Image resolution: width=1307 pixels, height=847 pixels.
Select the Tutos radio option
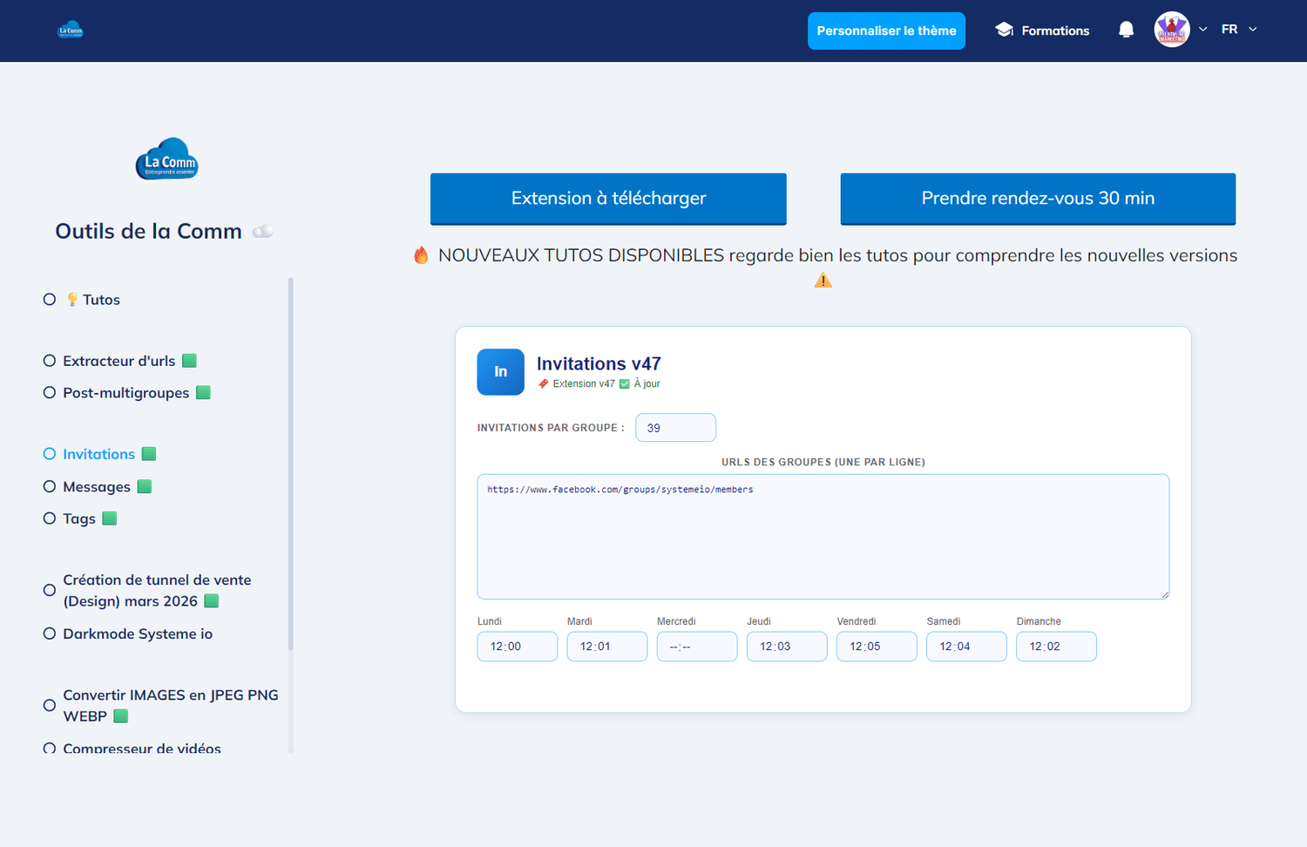(x=50, y=300)
